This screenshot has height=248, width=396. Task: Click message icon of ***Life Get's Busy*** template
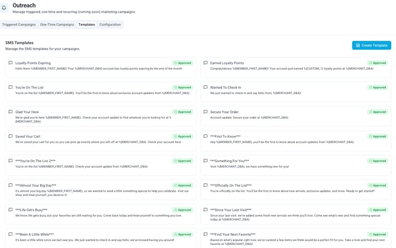[x=11, y=210]
